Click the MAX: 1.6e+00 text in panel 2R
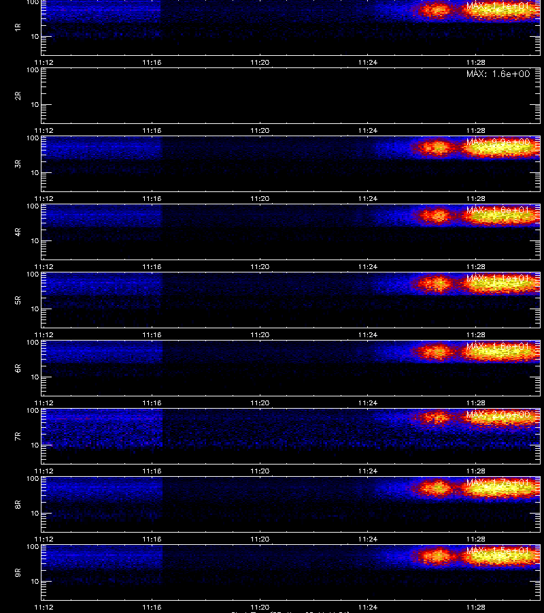Viewport: 544px width, 613px height. [x=498, y=74]
